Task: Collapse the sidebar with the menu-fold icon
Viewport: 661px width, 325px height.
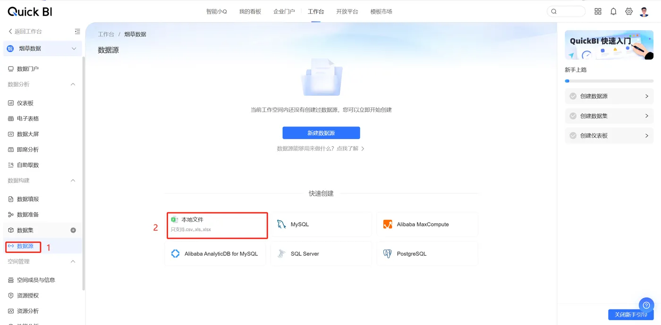Action: pyautogui.click(x=77, y=32)
